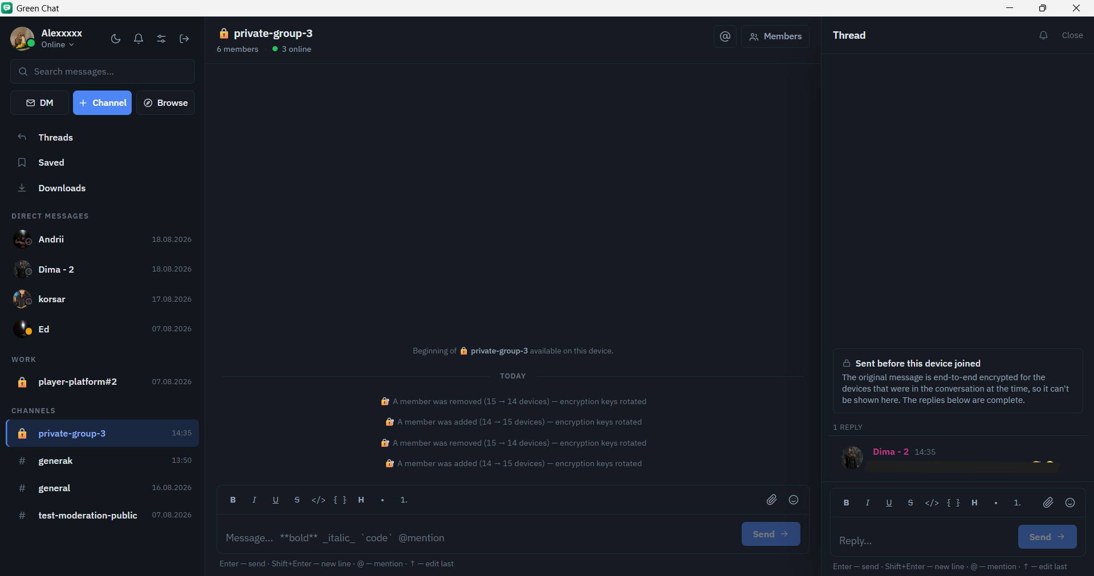Close the Thread panel
This screenshot has width=1094, height=576.
click(1072, 35)
